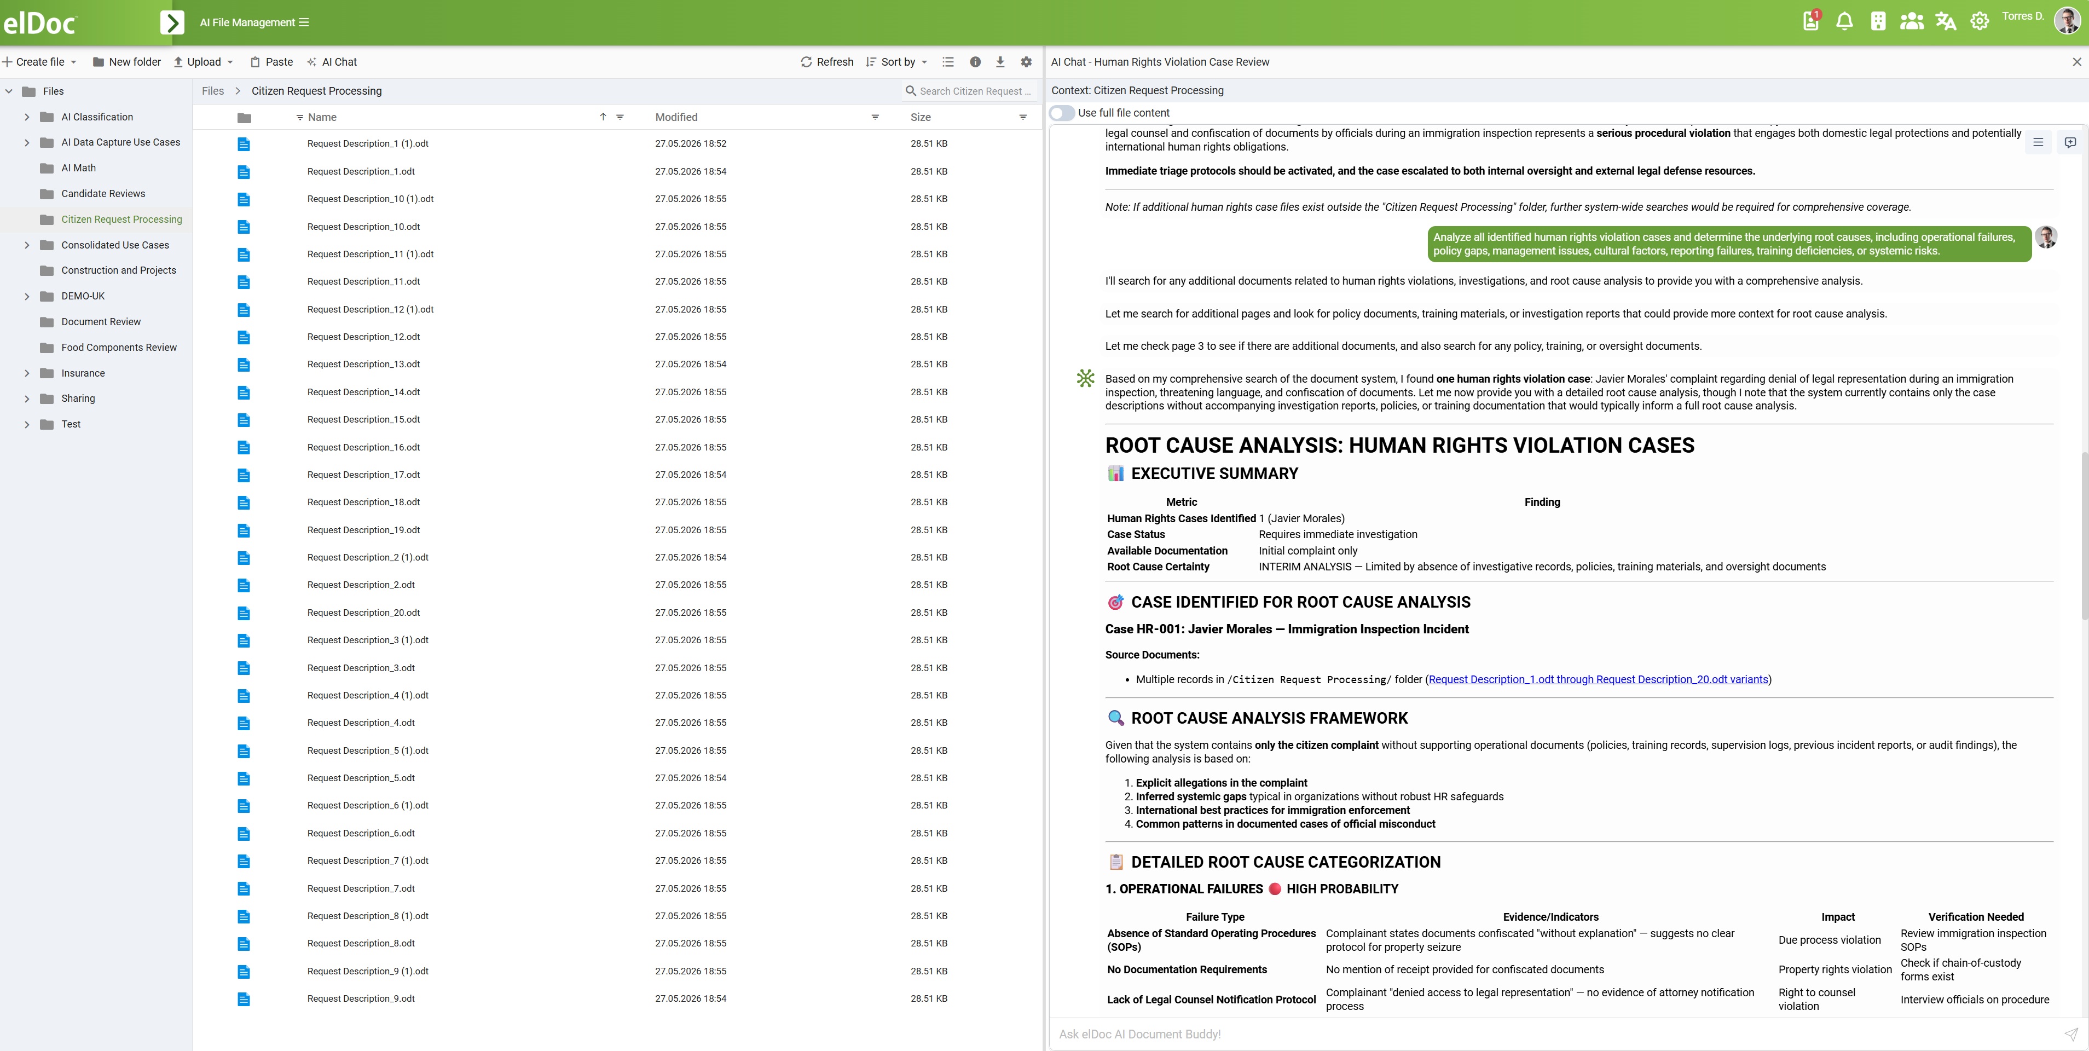
Task: Click the New folder button
Action: click(x=126, y=62)
